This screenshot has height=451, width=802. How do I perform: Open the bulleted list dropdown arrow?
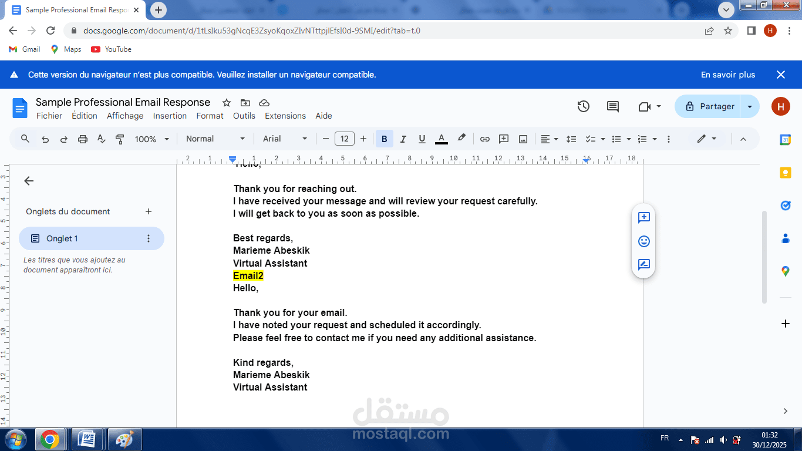click(629, 139)
